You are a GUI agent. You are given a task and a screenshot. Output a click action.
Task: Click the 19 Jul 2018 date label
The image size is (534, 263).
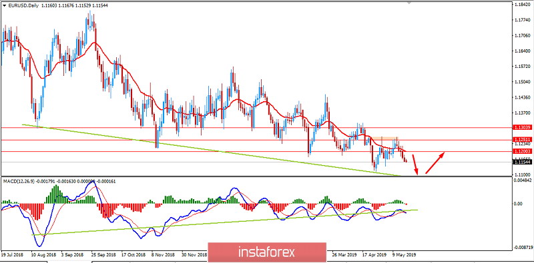(x=11, y=254)
